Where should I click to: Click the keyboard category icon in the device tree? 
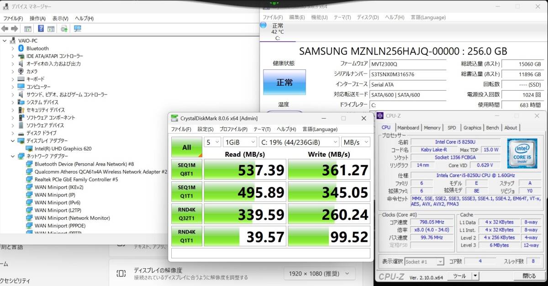[21, 79]
